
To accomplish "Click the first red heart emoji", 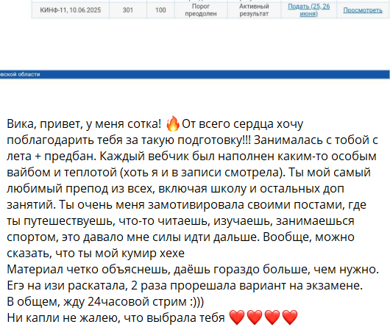I will 237,317.
